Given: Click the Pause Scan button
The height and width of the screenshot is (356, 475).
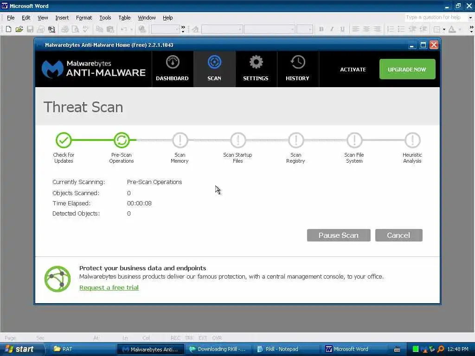Looking at the screenshot, I should coord(339,235).
